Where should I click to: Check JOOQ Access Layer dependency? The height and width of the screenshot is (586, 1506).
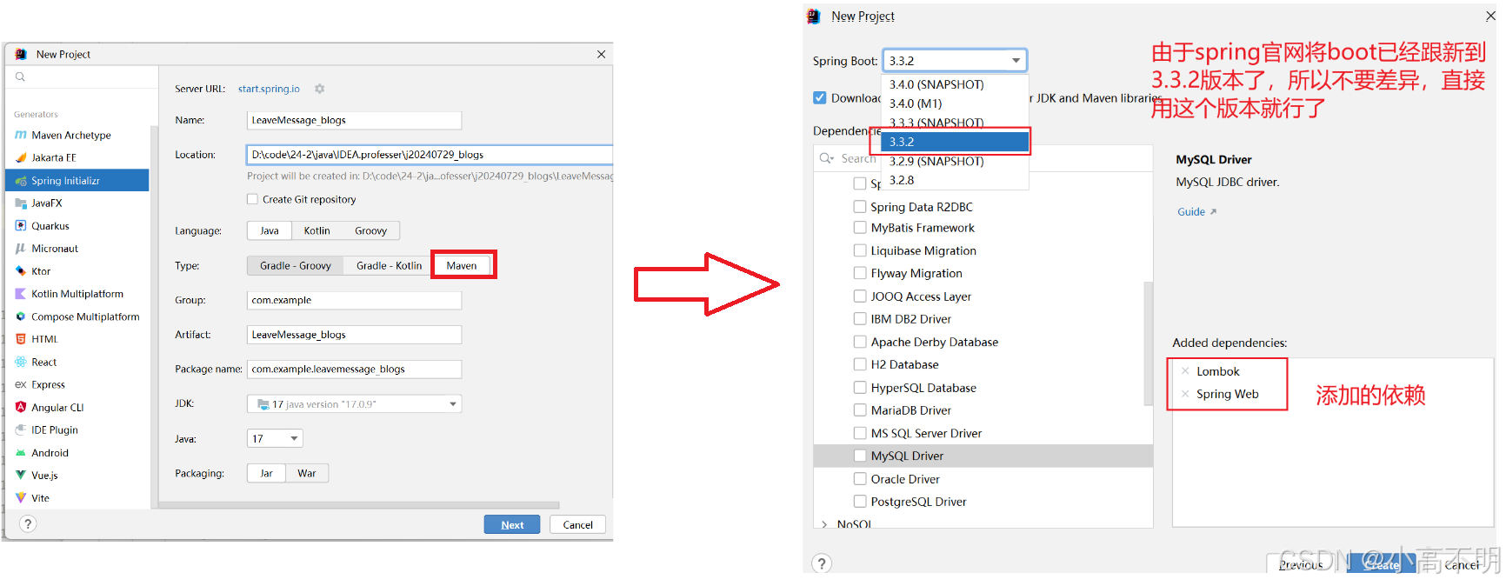point(859,296)
